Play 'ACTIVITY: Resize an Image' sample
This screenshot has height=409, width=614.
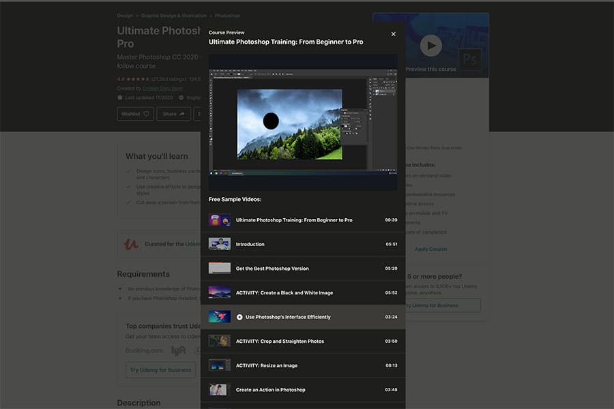coord(303,365)
